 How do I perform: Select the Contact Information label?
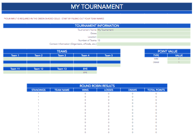[x=73, y=44]
